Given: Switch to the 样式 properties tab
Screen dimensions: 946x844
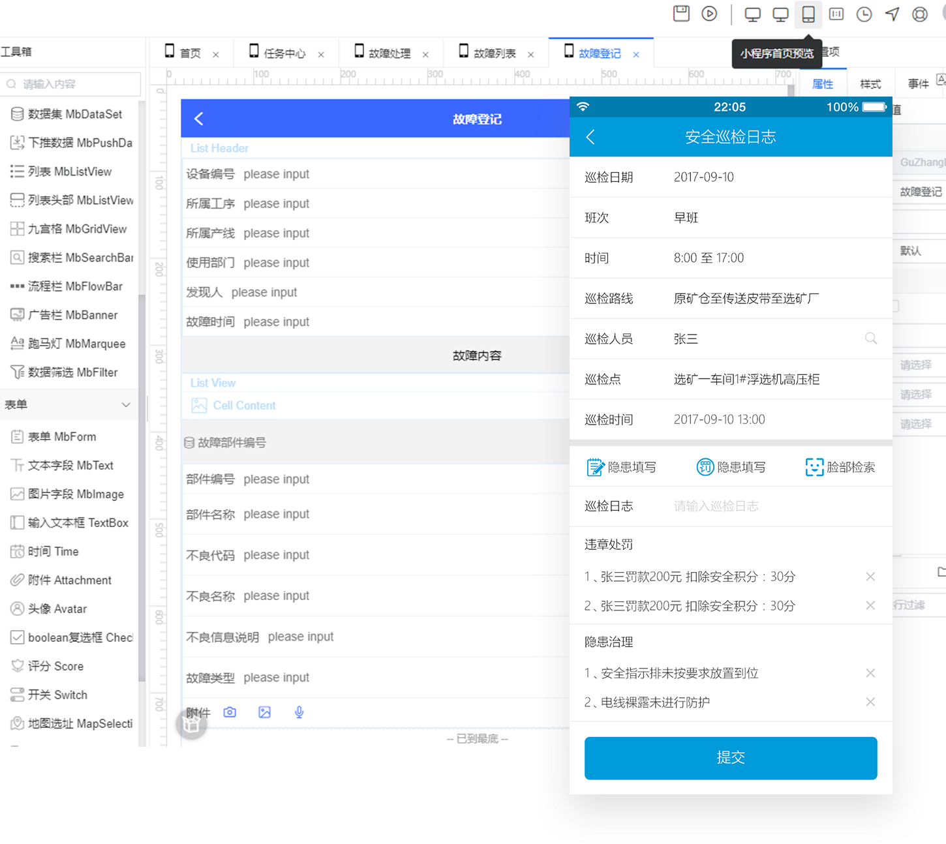Looking at the screenshot, I should [x=870, y=84].
